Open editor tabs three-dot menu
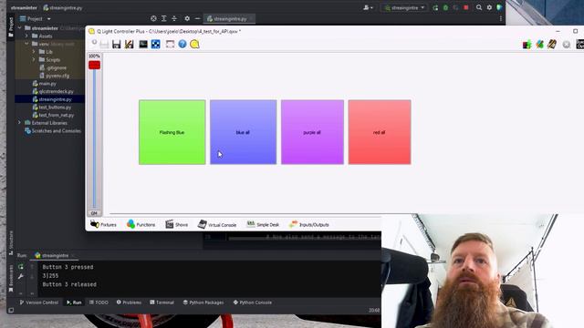This screenshot has height=328, width=584. (x=501, y=18)
